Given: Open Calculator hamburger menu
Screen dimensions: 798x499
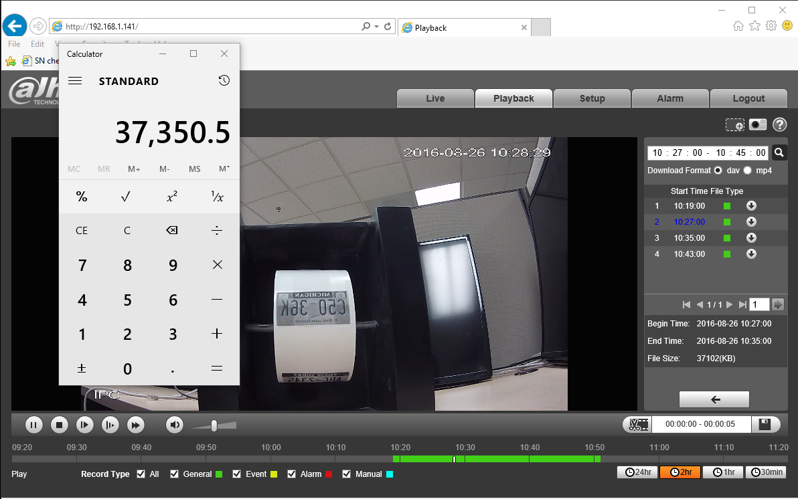Looking at the screenshot, I should click(x=75, y=81).
